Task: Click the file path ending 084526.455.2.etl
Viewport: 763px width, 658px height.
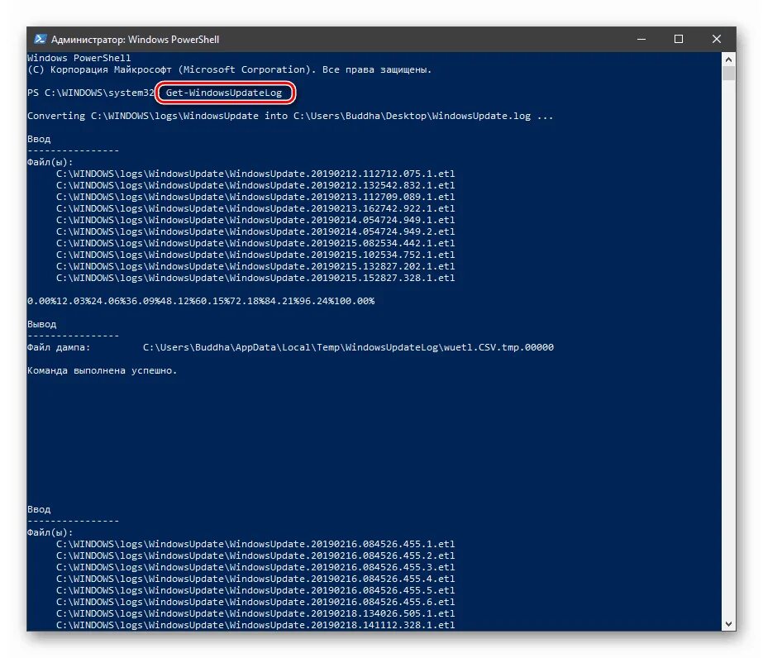Action: (255, 555)
